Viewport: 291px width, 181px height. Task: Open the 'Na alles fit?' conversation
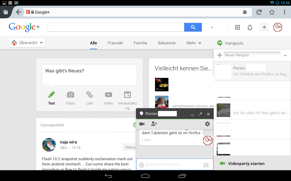coord(252,110)
